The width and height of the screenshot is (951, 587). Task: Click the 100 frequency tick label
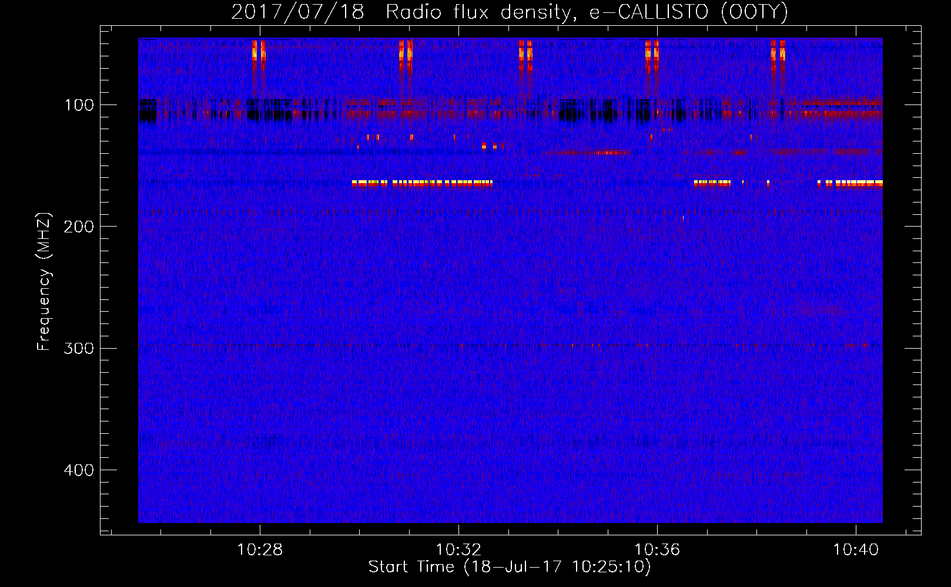pos(79,105)
